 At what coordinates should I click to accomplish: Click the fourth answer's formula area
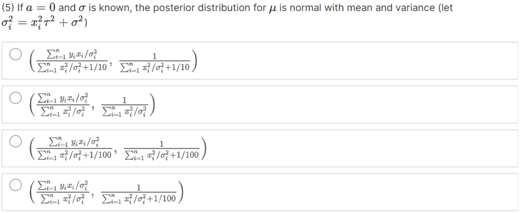[105, 193]
